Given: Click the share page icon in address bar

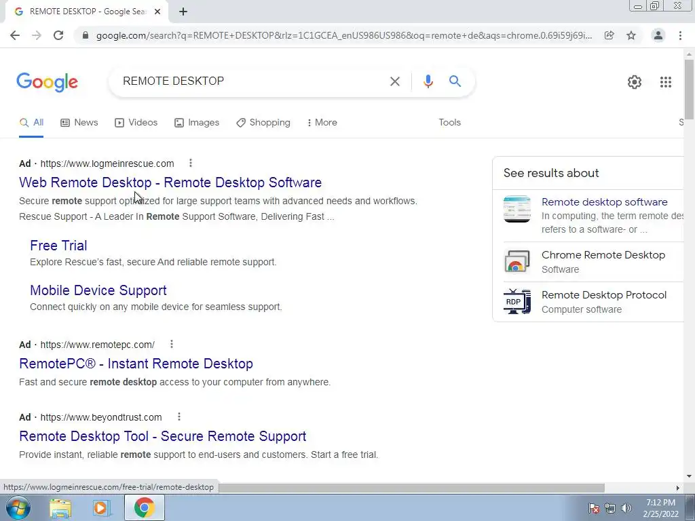Looking at the screenshot, I should click(609, 35).
